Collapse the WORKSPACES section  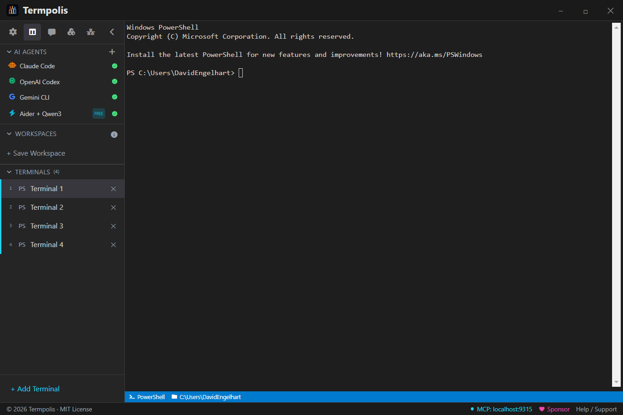pos(8,134)
